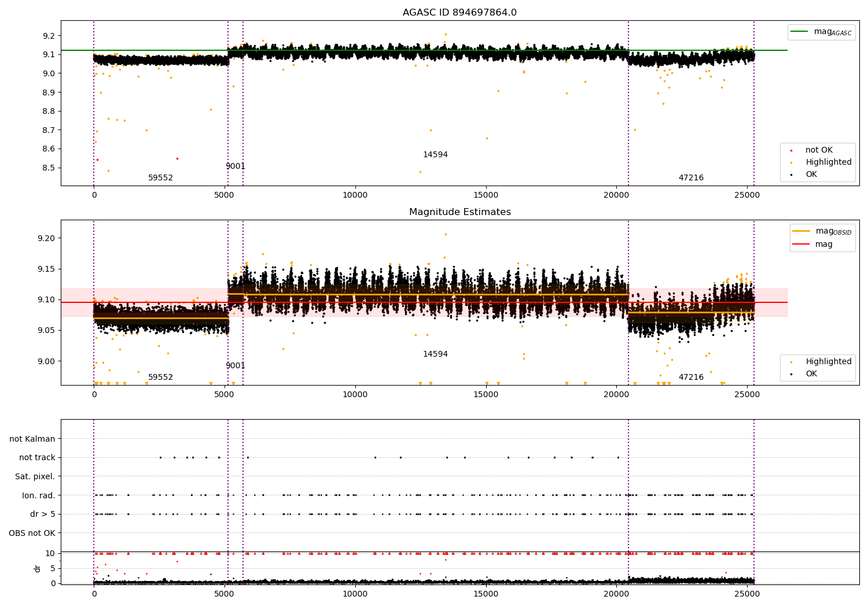868x607 pixels.
Task: Click the 9.00 y-axis tick in Magnitude Estimates plot
Action: [46, 361]
